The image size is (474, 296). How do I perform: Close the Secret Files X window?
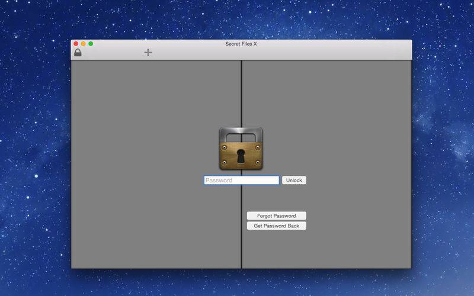tap(76, 44)
